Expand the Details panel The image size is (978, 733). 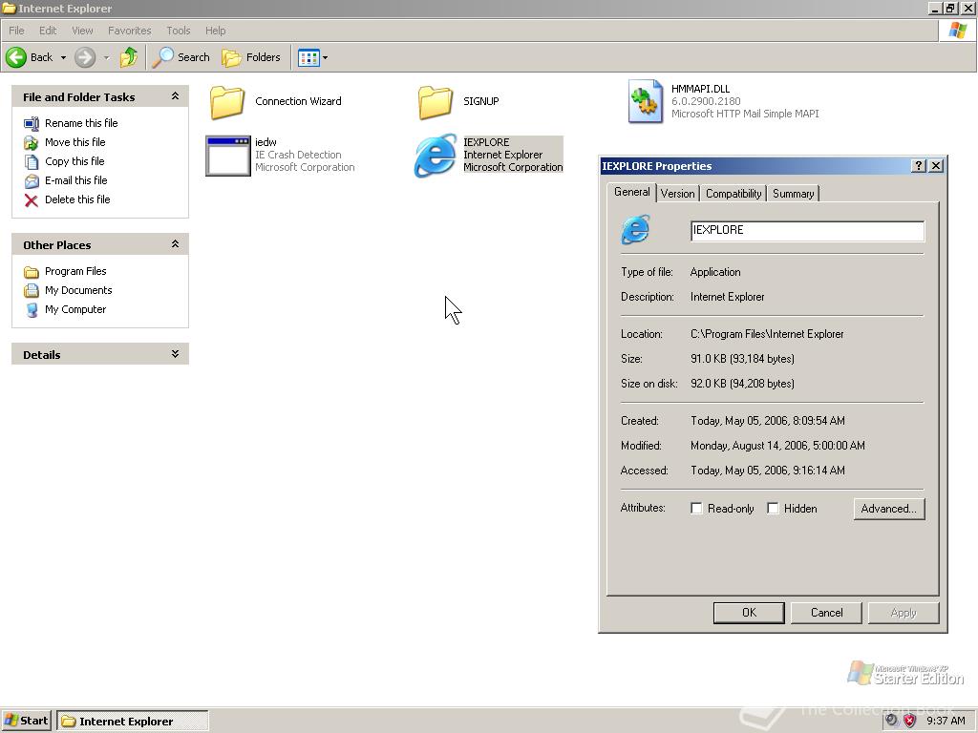176,353
